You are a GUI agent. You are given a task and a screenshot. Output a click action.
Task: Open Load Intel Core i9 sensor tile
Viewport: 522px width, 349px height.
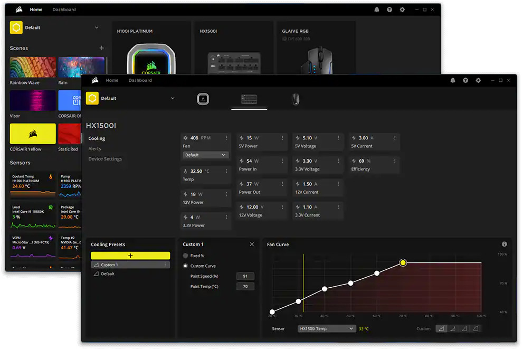click(x=33, y=216)
